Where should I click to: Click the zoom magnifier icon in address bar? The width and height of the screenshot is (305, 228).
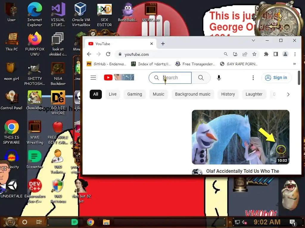pos(226,54)
